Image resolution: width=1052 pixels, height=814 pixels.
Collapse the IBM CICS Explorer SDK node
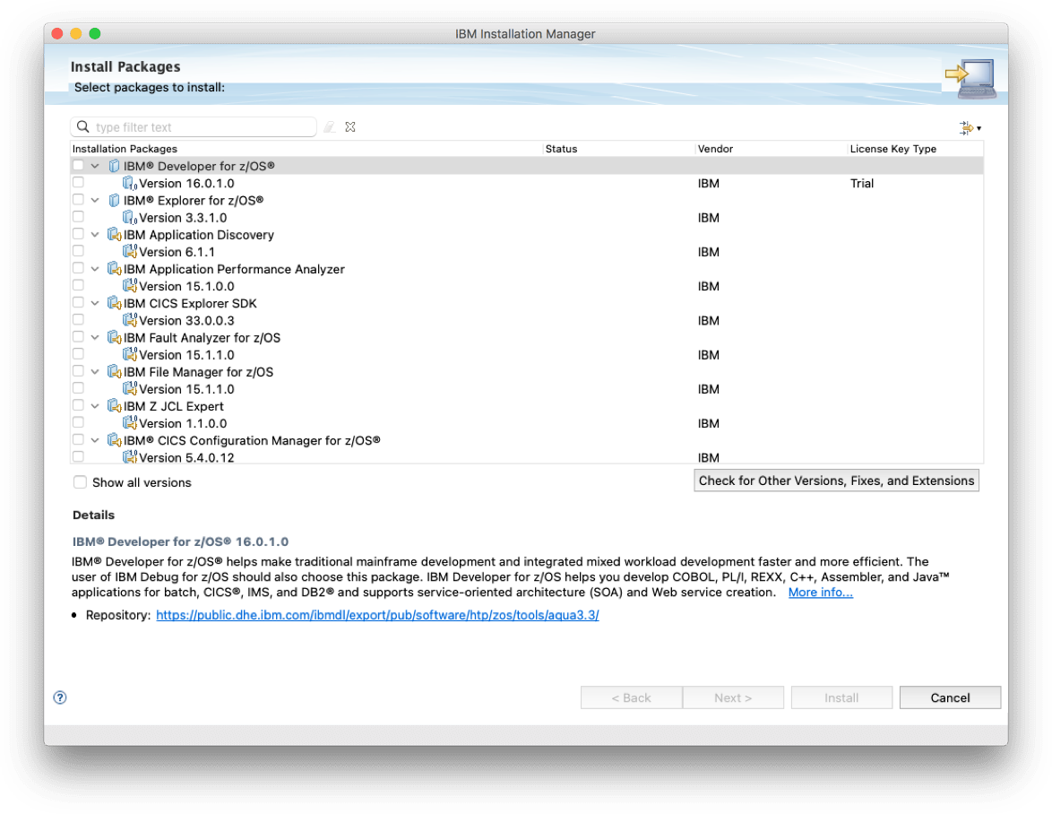point(95,303)
